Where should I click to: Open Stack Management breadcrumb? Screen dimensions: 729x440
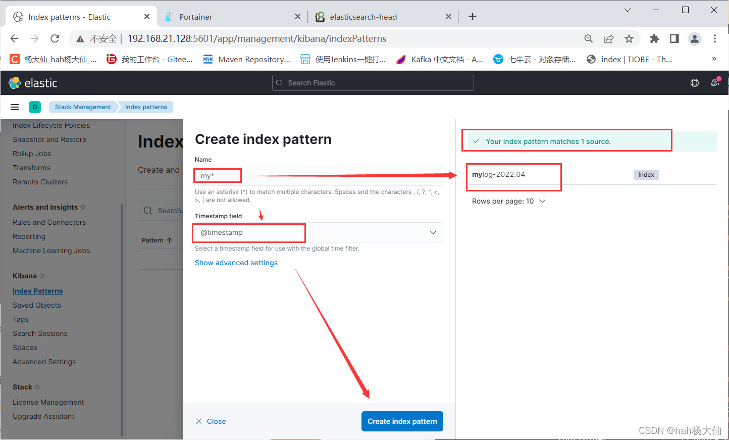pos(83,107)
